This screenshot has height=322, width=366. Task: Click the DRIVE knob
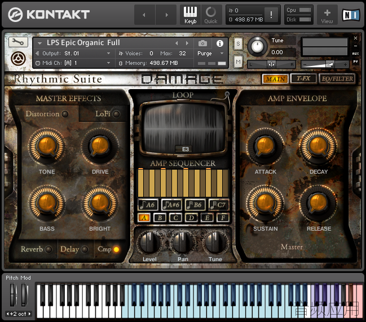coord(100,146)
